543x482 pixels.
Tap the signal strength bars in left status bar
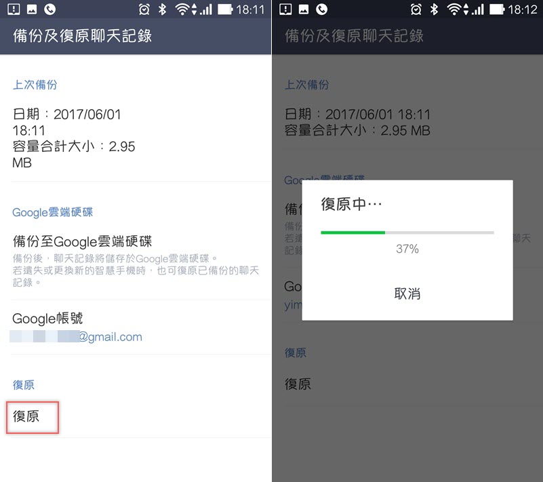(205, 9)
